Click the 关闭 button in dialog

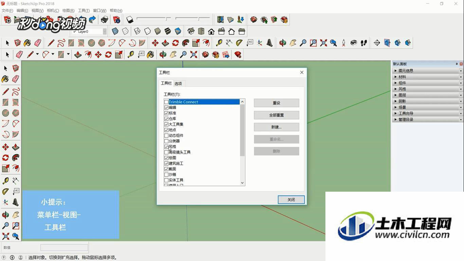[x=291, y=200]
